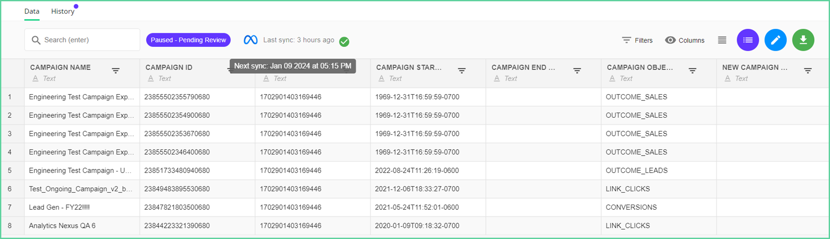
Task: Open Campaign Objective column filter menu
Action: (693, 70)
